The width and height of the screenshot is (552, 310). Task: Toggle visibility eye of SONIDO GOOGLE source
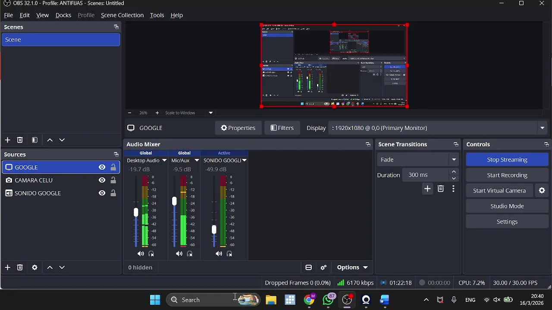[x=102, y=193]
